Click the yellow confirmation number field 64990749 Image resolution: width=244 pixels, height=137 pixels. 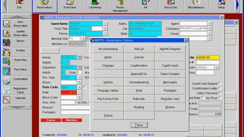(x=208, y=57)
